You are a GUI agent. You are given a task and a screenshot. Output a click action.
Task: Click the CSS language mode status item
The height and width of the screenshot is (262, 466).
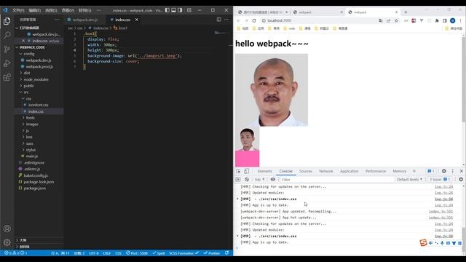[x=118, y=253]
